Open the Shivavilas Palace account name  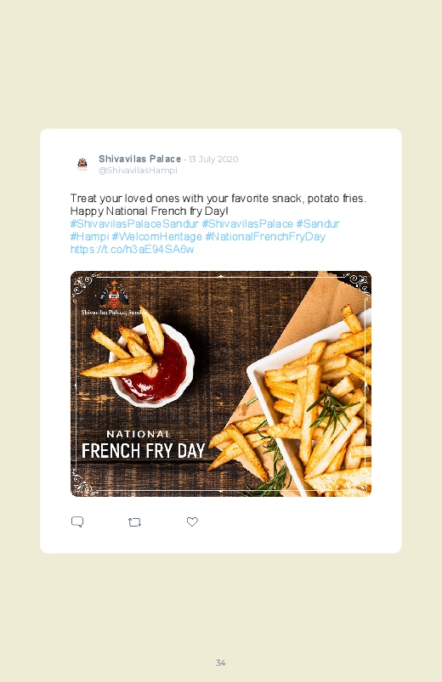[x=139, y=159]
